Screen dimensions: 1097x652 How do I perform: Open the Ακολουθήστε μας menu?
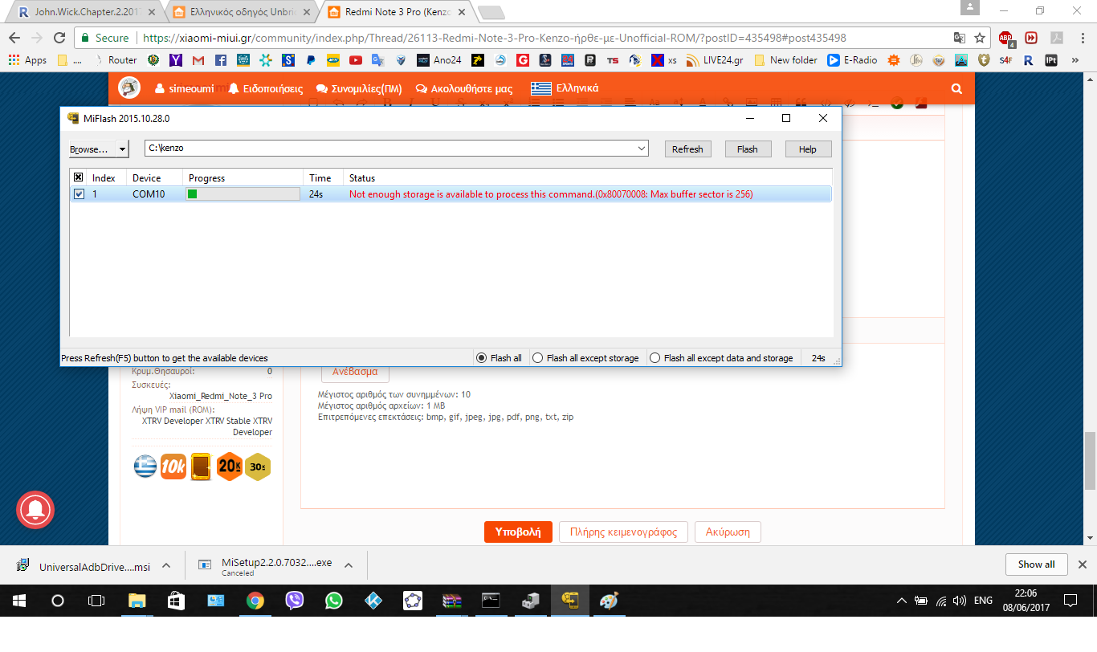pos(464,89)
